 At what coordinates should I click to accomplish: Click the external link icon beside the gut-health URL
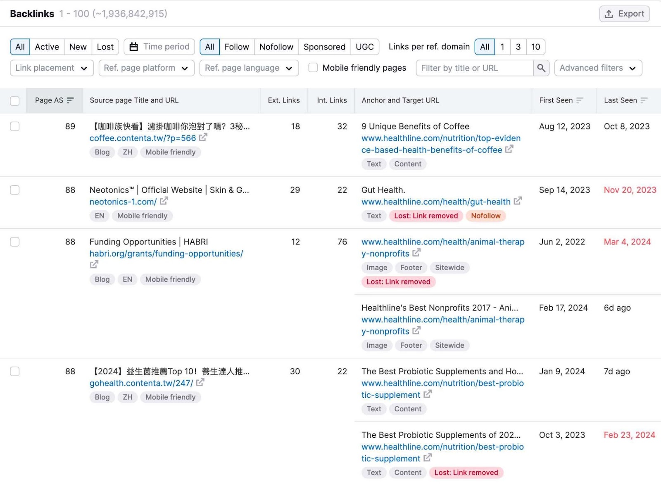click(518, 202)
